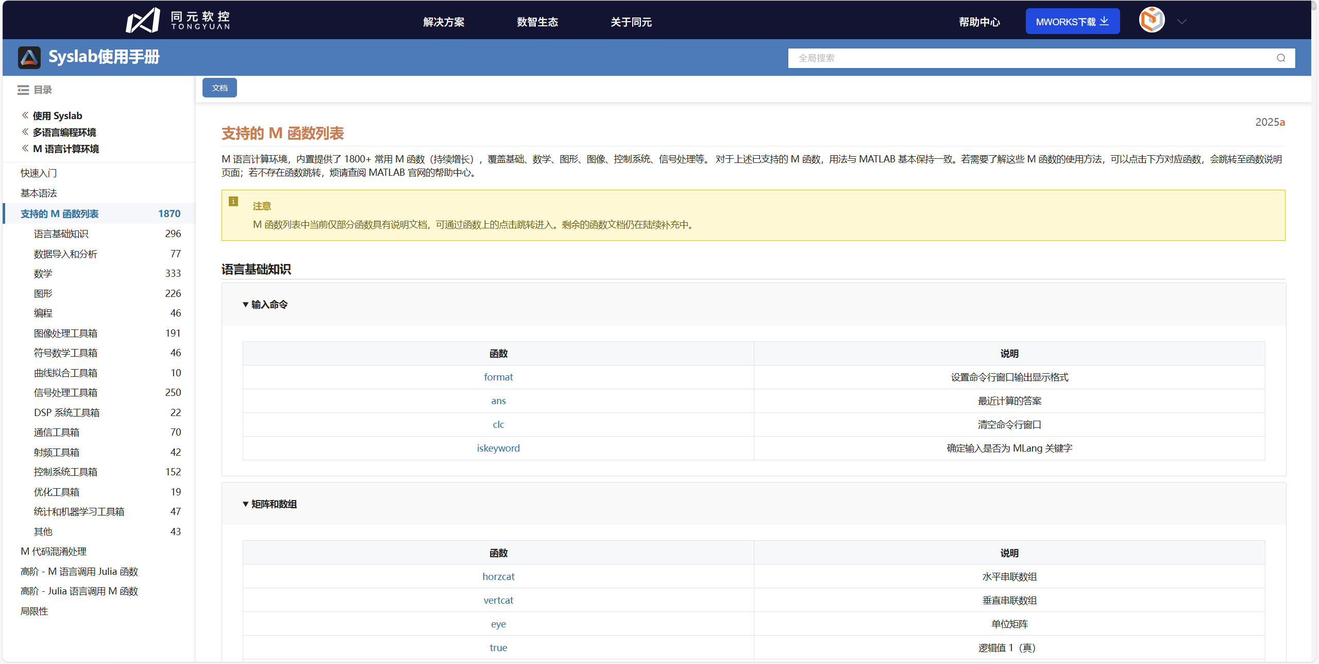This screenshot has width=1319, height=664.
Task: Open the clc function link
Action: click(498, 424)
